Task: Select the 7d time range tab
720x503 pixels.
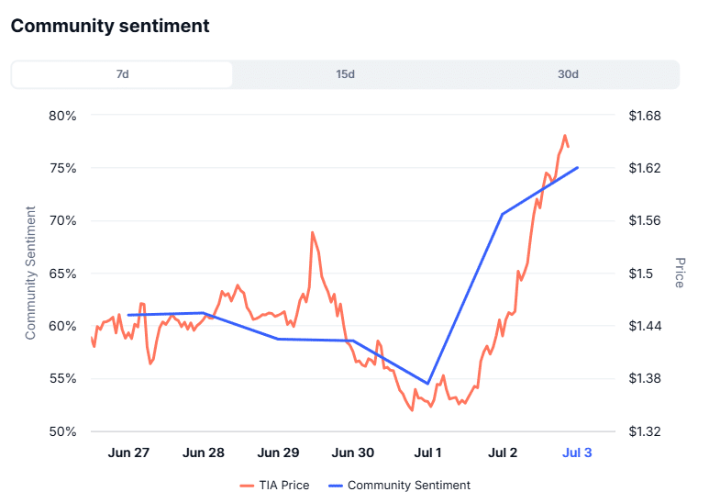Action: tap(122, 74)
